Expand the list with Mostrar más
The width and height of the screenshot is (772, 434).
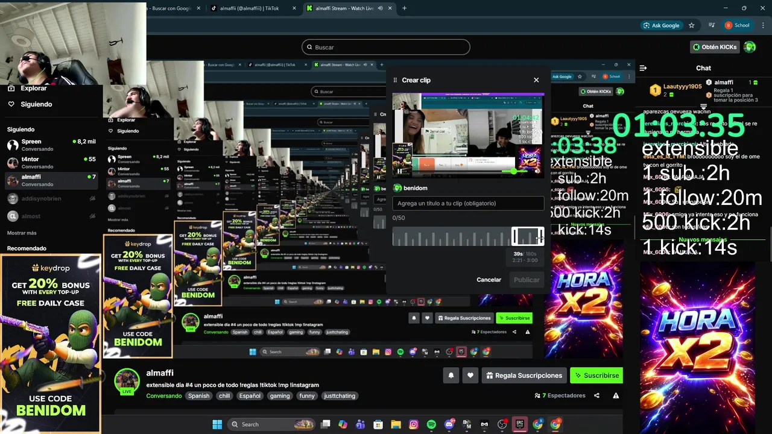[x=22, y=233]
